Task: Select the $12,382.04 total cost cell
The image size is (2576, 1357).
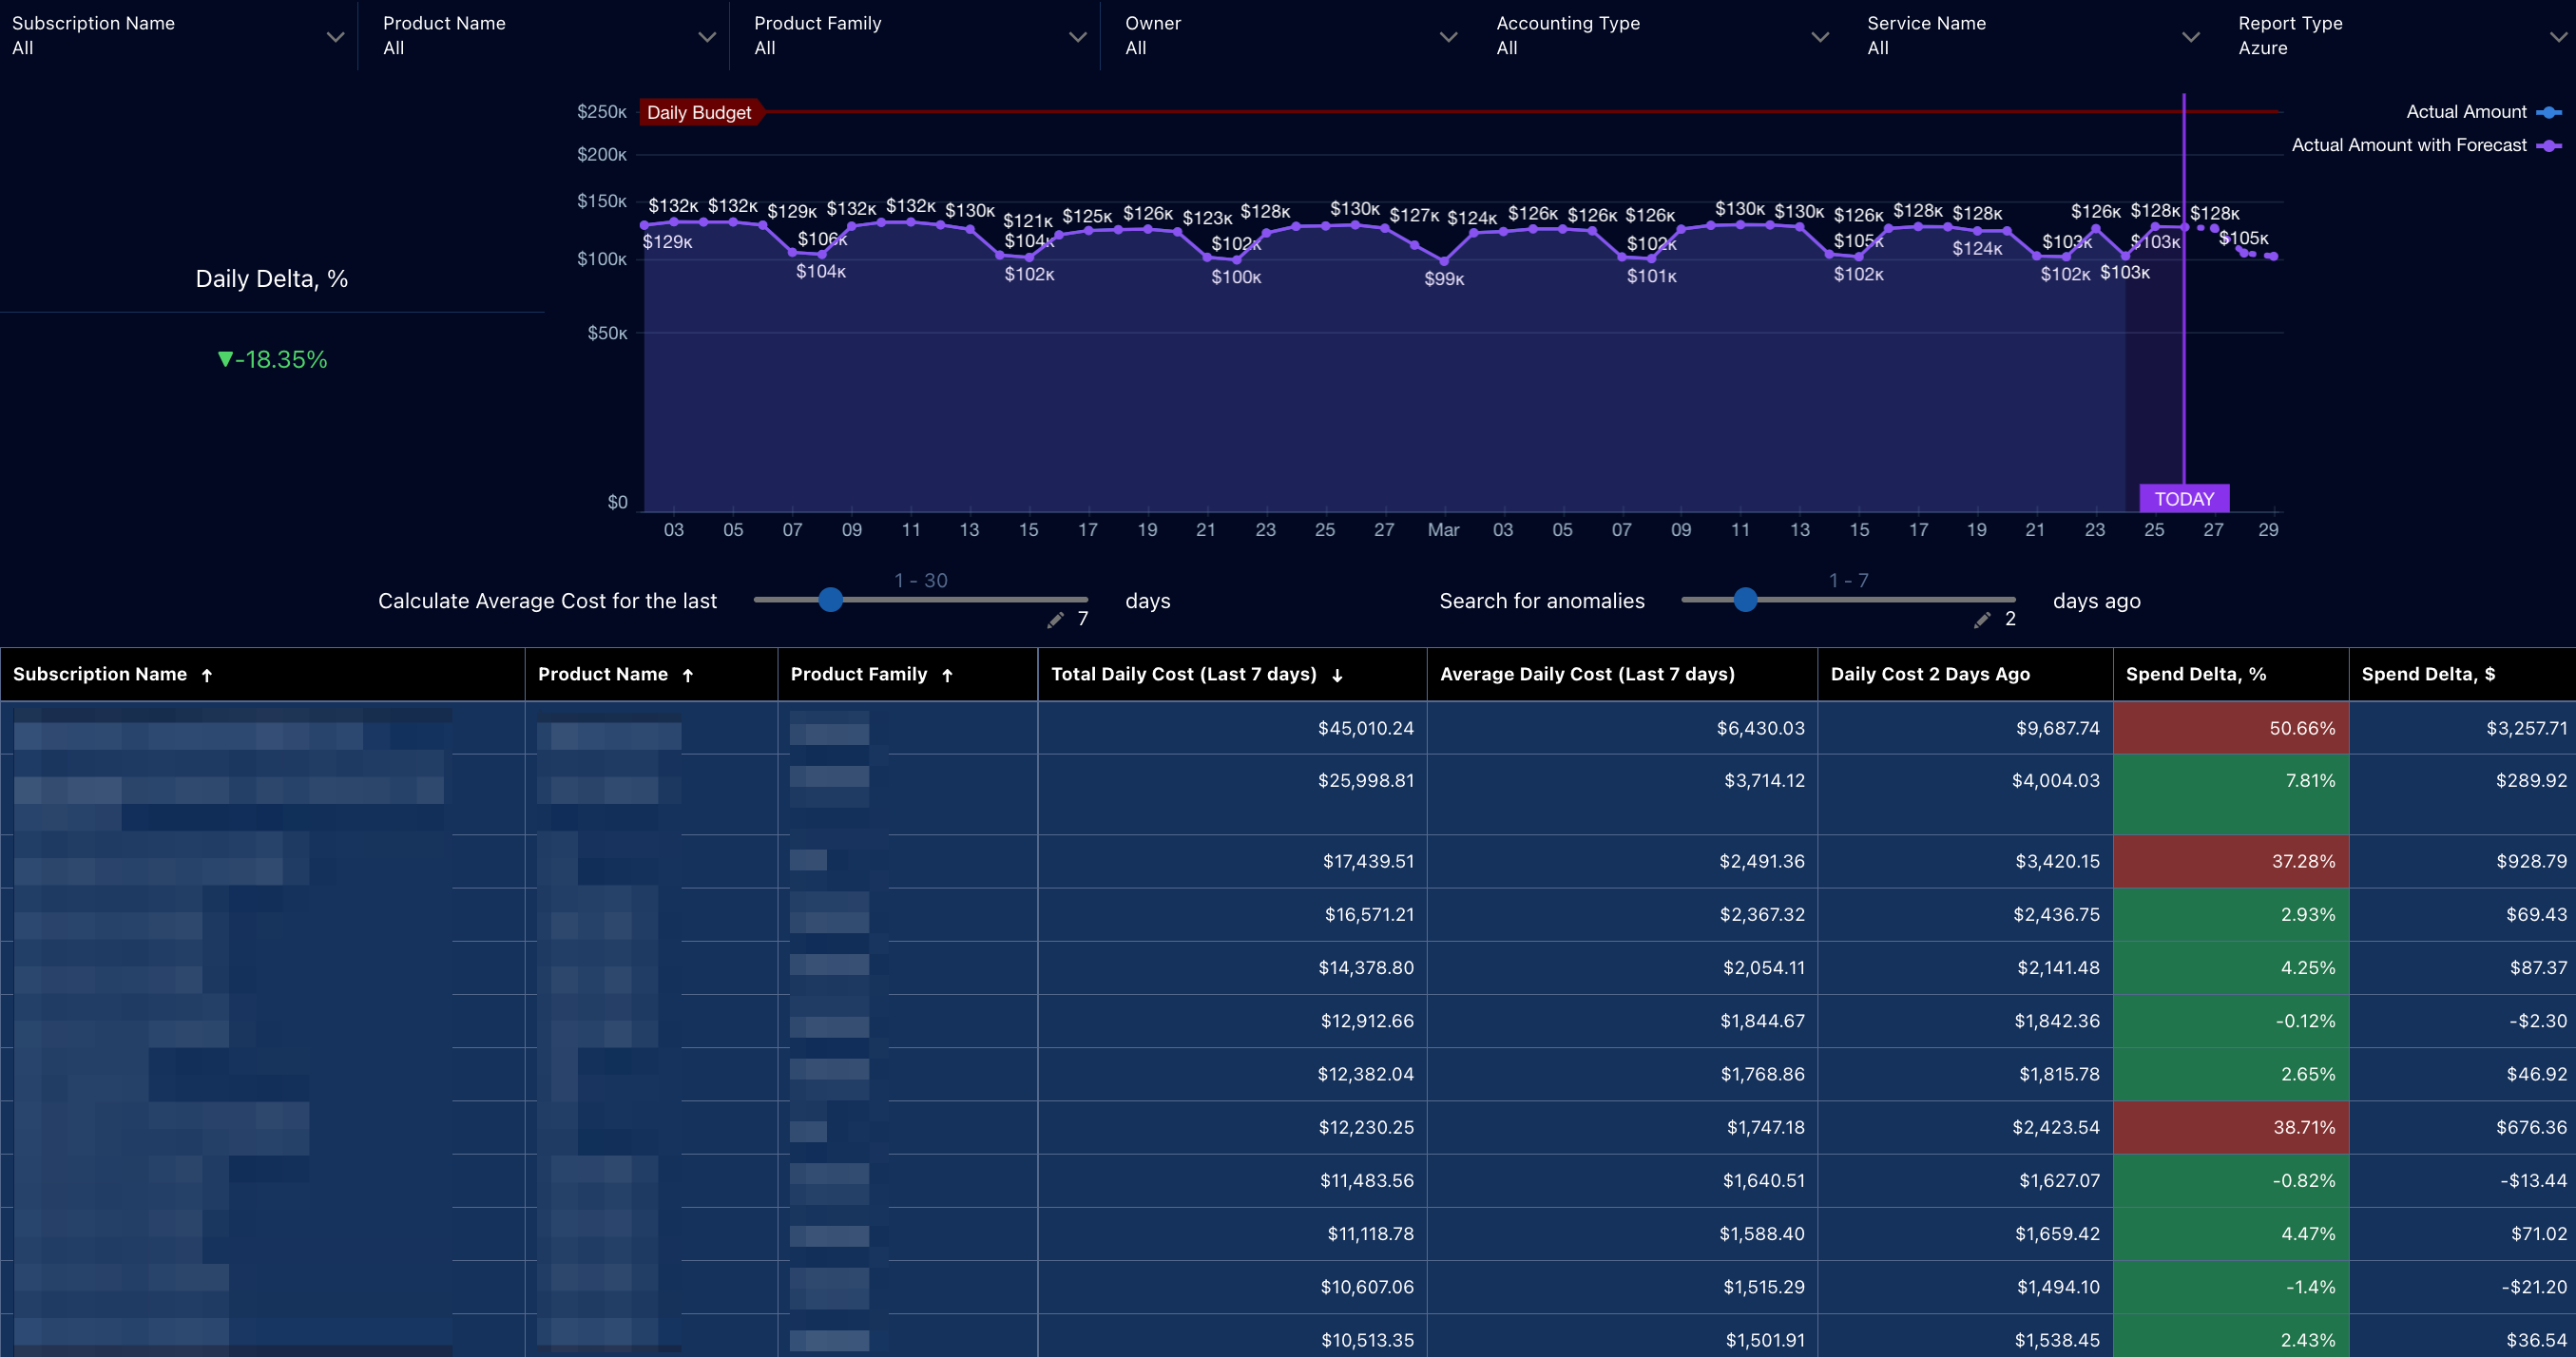Action: pos(1232,1074)
